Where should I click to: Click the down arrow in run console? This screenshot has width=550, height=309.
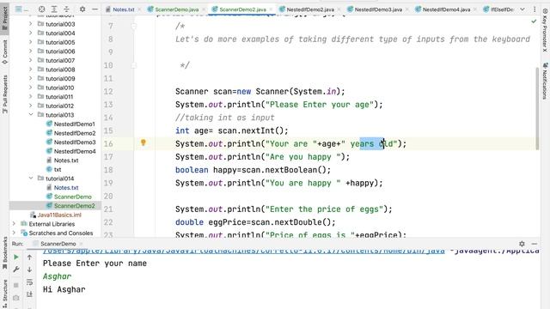click(29, 270)
